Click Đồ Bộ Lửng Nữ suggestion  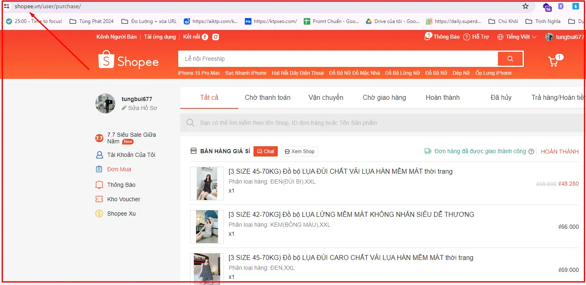point(402,73)
